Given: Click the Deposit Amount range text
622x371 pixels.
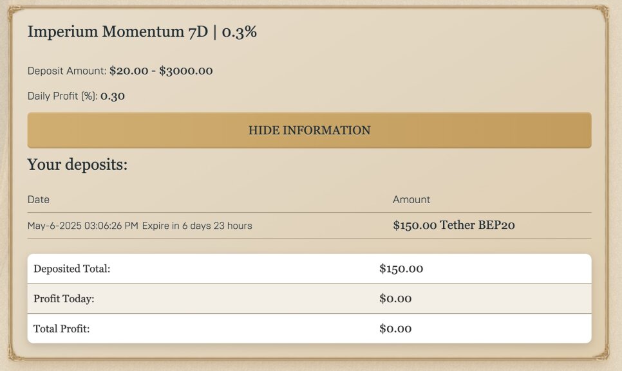Looking at the screenshot, I should pos(161,71).
